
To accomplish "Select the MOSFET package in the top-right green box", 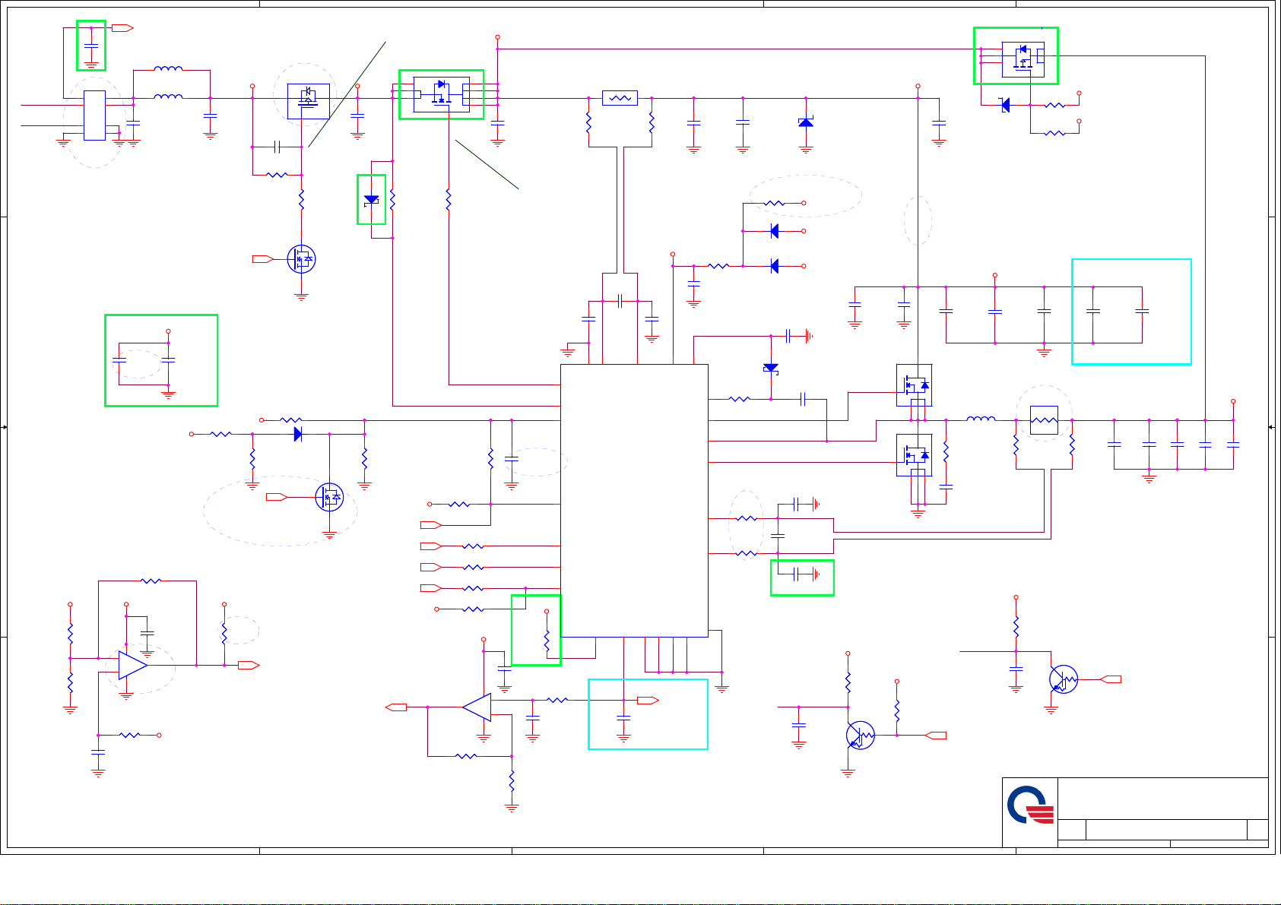I will [1023, 59].
